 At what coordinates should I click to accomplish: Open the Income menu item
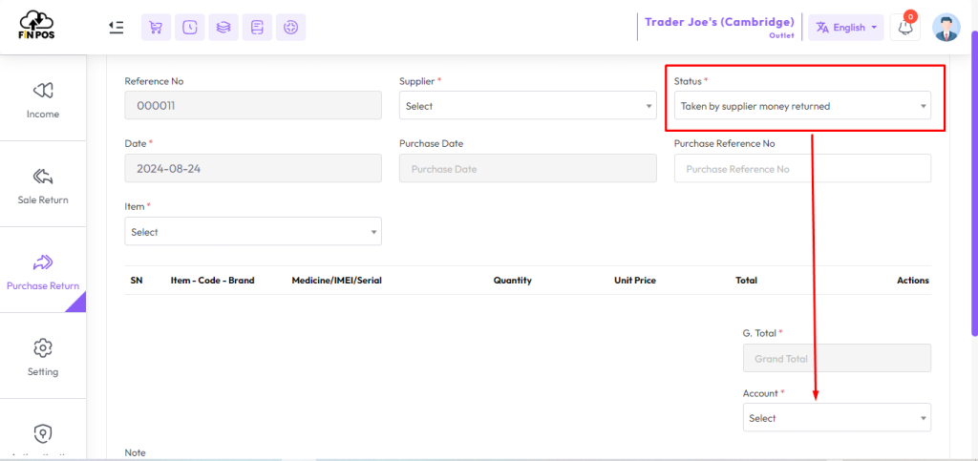[43, 98]
